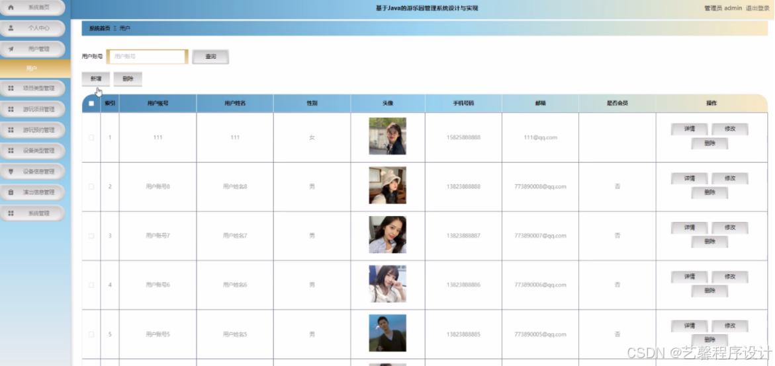Image resolution: width=775 pixels, height=366 pixels.
Task: Open 详情 for 用户账号5
Action: click(x=690, y=326)
